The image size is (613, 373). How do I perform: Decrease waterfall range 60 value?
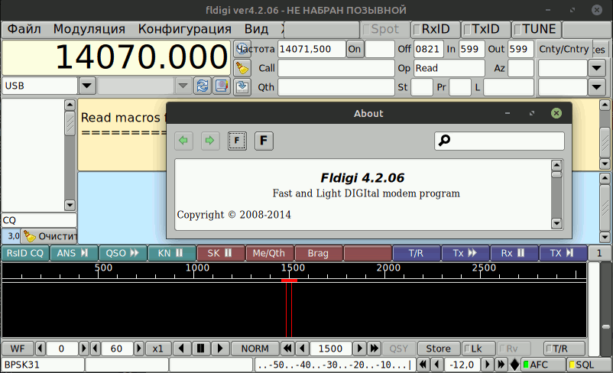(x=96, y=349)
